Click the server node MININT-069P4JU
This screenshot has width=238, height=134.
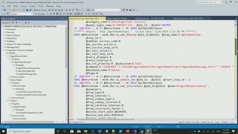pyautogui.click(x=31, y=26)
